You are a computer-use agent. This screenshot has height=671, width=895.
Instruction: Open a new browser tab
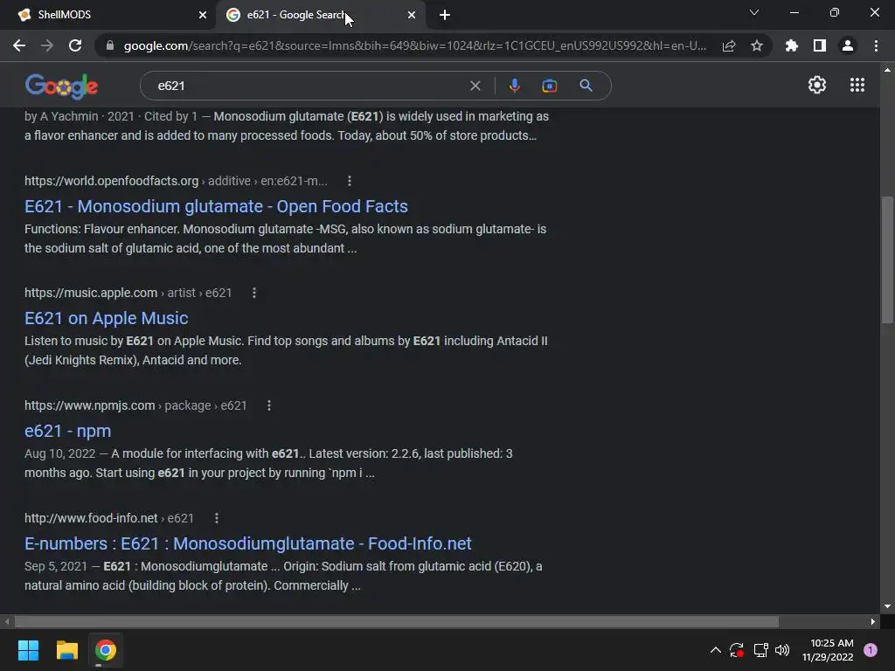click(x=445, y=15)
